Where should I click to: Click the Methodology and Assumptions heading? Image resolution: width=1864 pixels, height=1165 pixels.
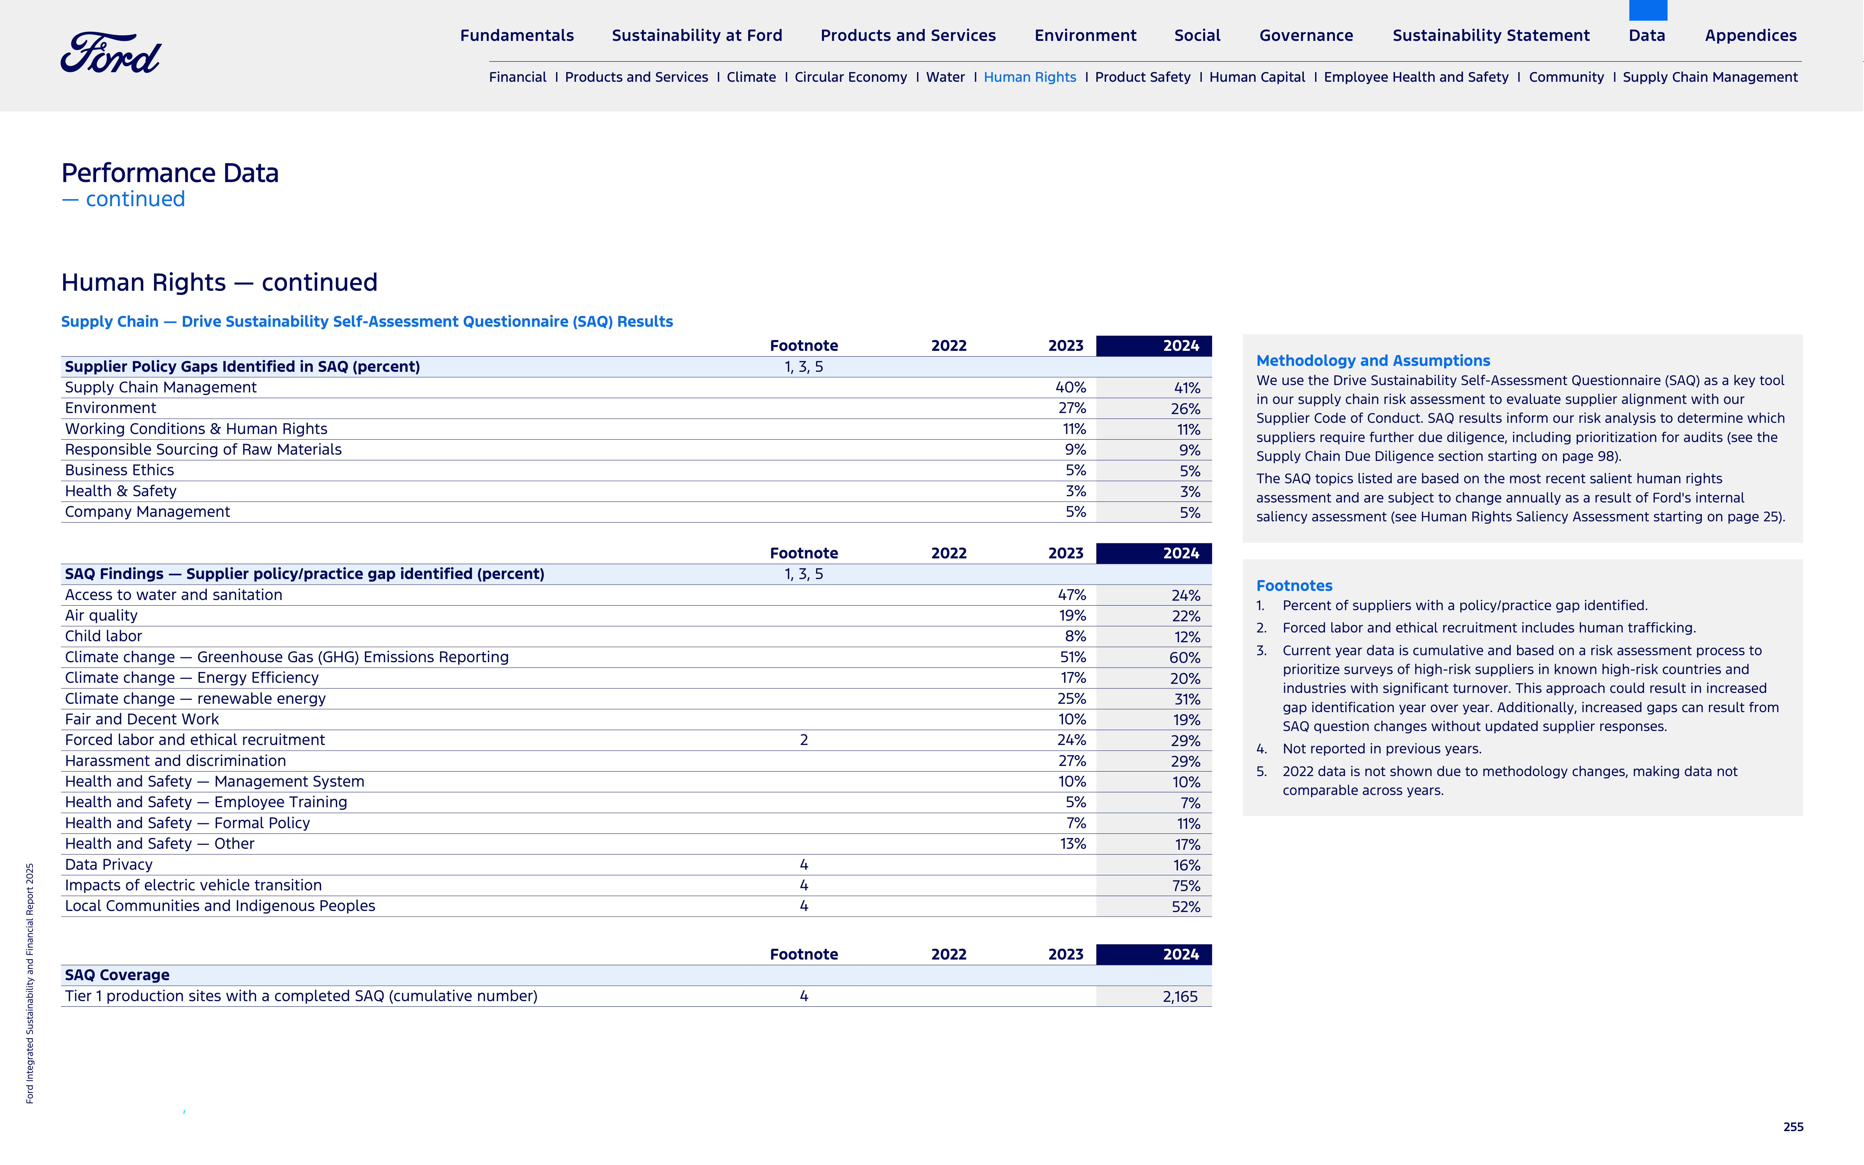click(1373, 361)
